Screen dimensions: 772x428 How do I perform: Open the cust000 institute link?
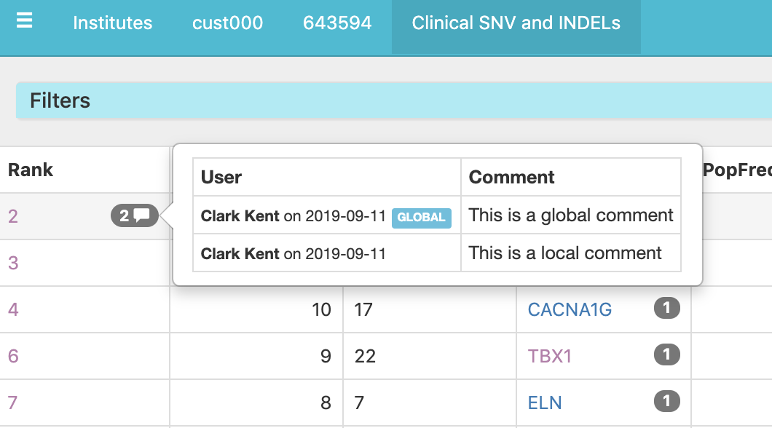[x=227, y=23]
